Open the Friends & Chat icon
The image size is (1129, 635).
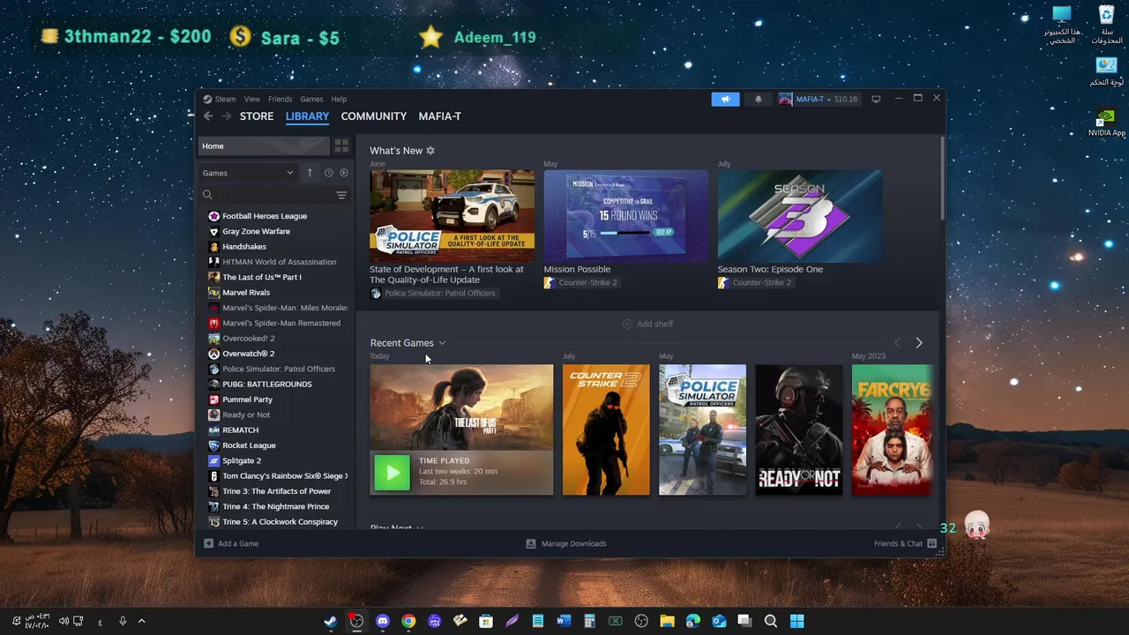(932, 543)
